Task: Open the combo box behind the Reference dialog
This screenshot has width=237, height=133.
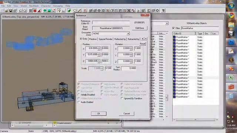Action: click(x=167, y=23)
